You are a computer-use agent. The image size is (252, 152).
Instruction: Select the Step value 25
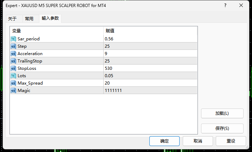pyautogui.click(x=107, y=46)
